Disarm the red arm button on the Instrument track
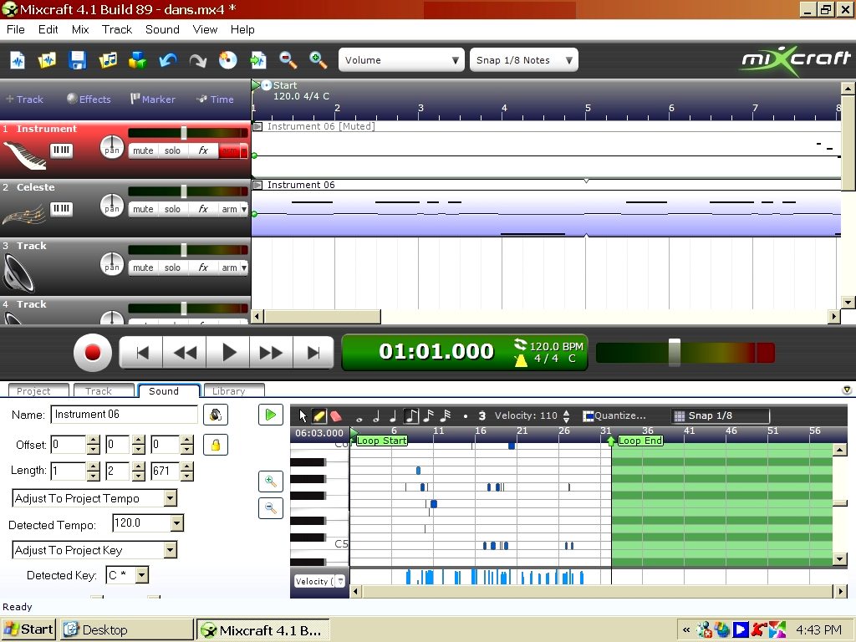 [229, 150]
